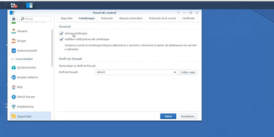274x137 pixels.
Task: Collapse the Conectividad section
Action: 12,59
